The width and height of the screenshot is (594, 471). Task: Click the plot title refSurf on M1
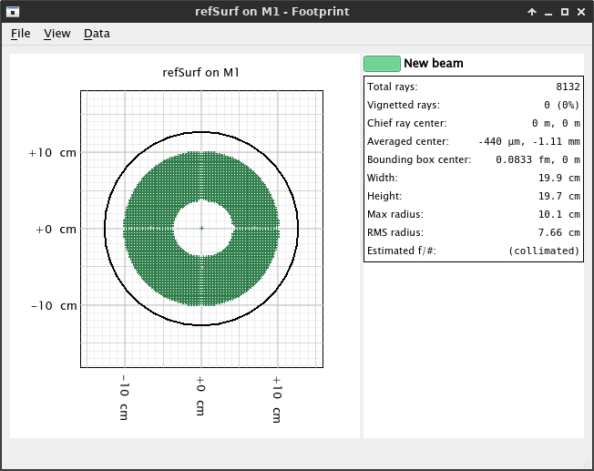click(201, 72)
